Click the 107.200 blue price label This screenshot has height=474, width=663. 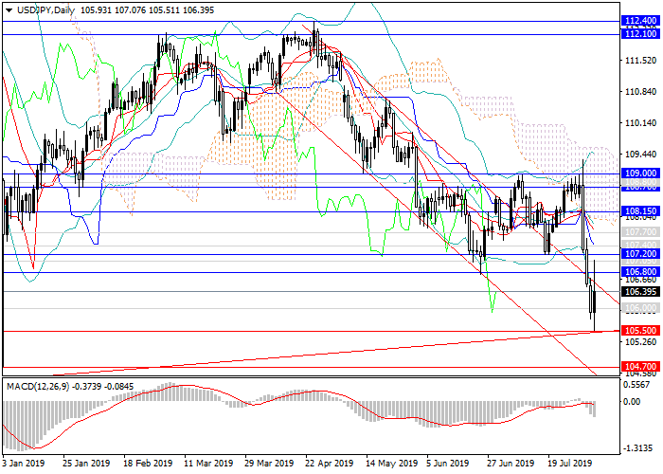(640, 254)
